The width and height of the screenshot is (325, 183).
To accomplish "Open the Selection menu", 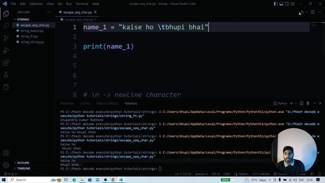I will (36, 4).
